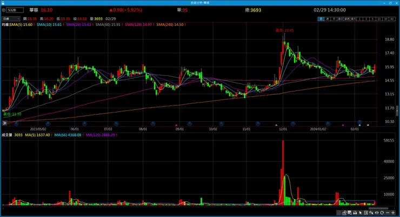Select the adjusted monthly (還月) tab

(353, 19)
